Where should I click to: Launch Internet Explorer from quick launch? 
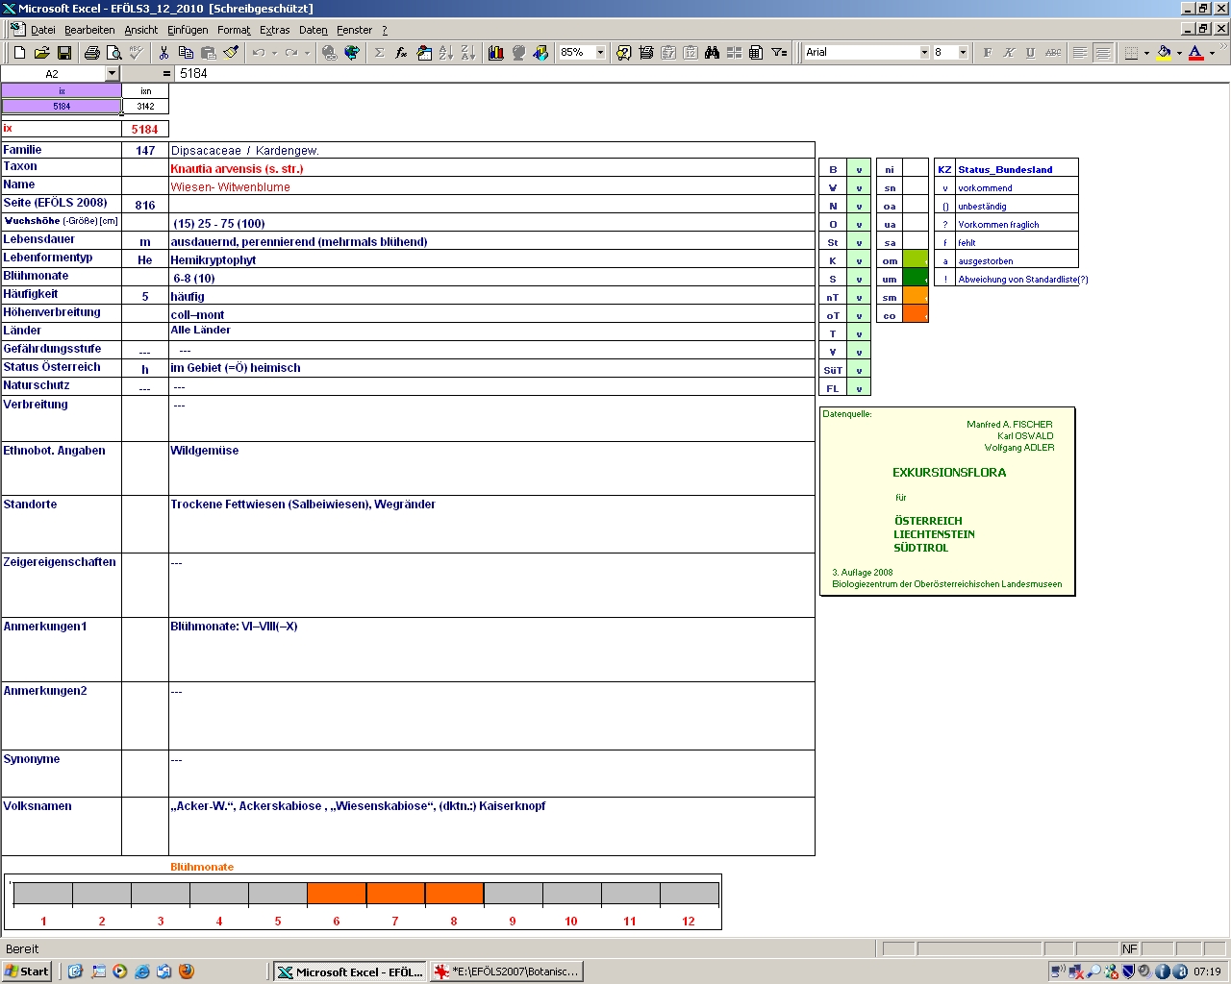[x=142, y=972]
